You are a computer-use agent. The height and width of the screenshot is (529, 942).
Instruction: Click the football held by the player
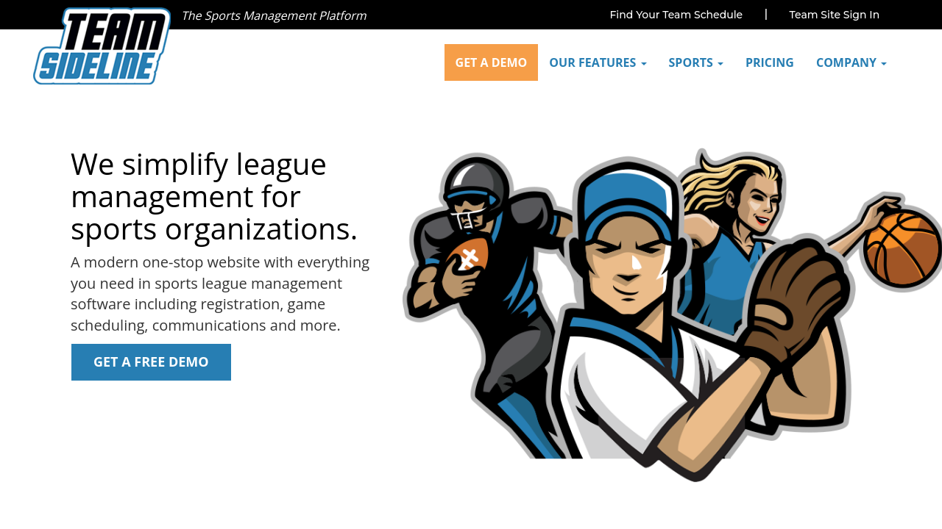click(x=467, y=257)
